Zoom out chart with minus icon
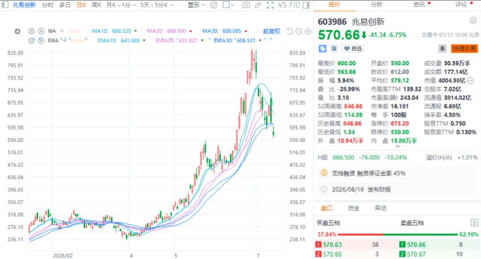The height and width of the screenshot is (259, 481). [x=299, y=31]
